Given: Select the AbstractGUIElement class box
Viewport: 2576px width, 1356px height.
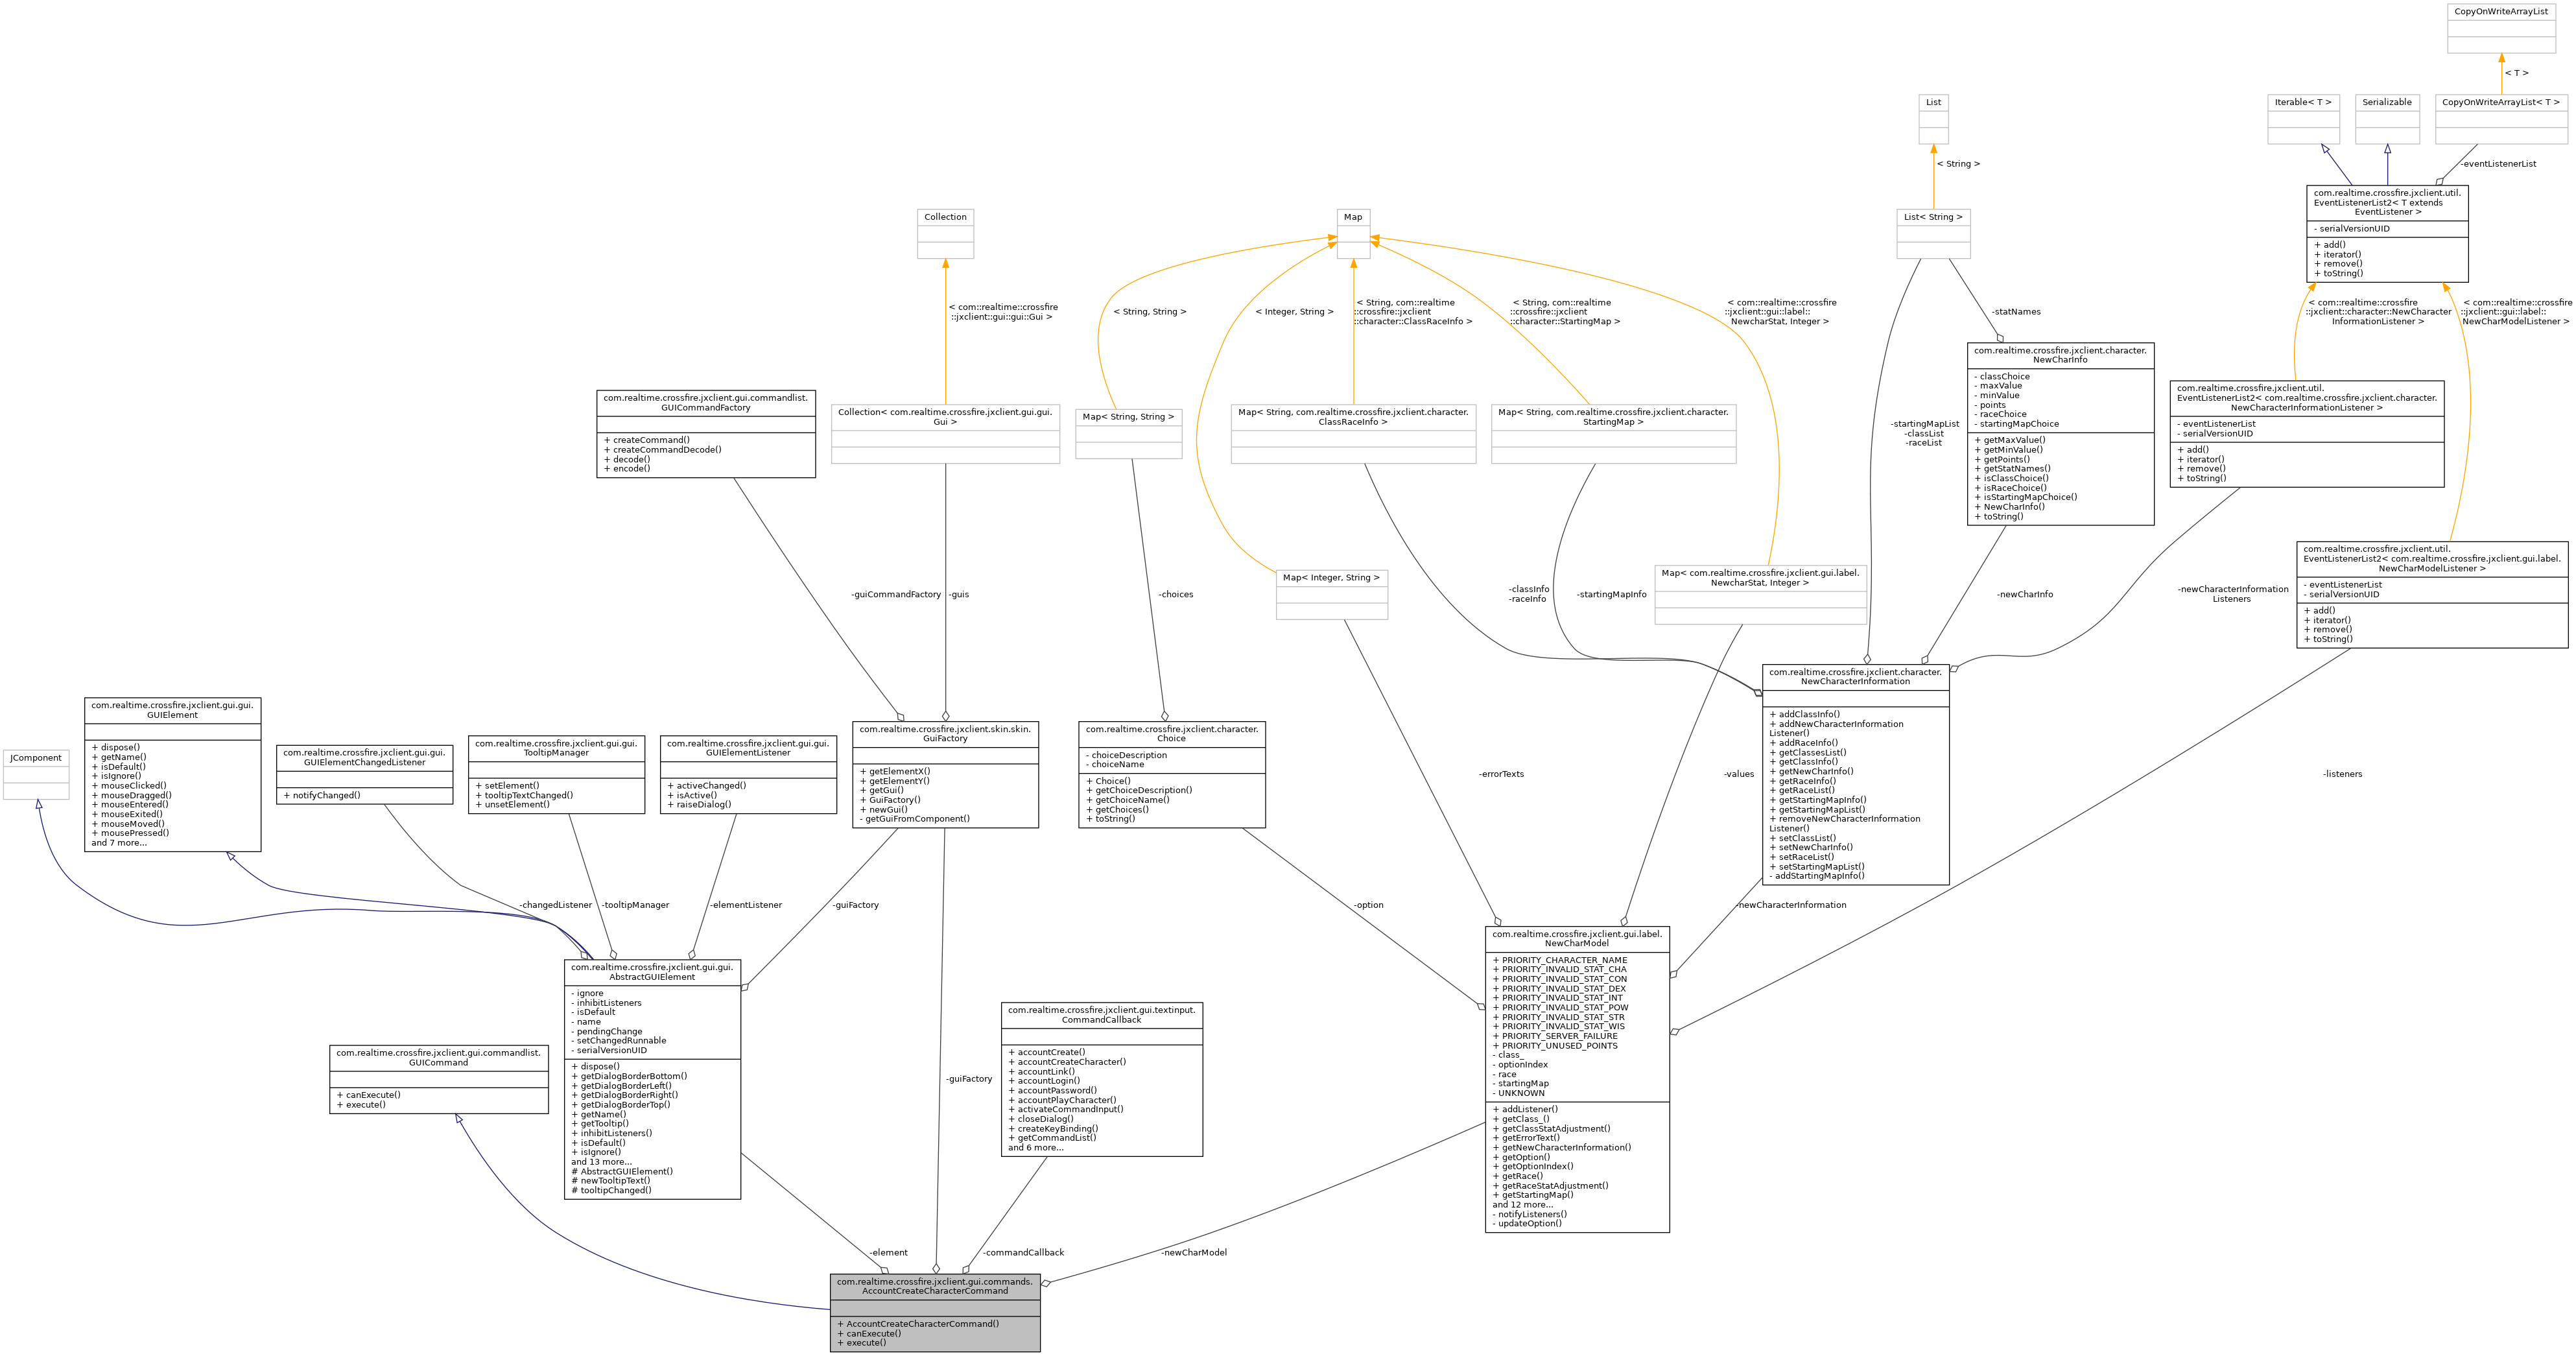Looking at the screenshot, I should coord(652,1079).
